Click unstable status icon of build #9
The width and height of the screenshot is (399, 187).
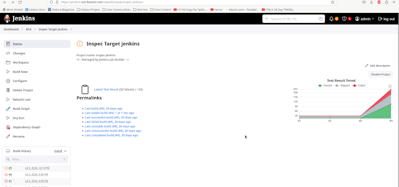(x=6, y=168)
